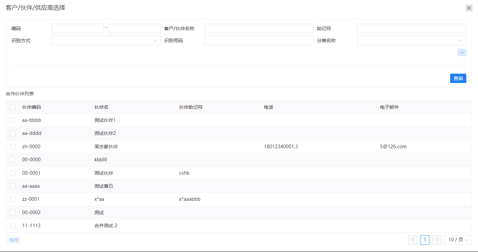Check the row 00-0000 checkbox
Image resolution: width=478 pixels, height=252 pixels.
(13, 160)
